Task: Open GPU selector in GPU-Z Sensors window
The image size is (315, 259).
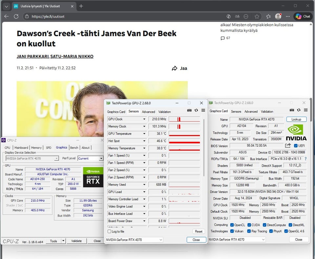Action: pyautogui.click(x=134, y=240)
